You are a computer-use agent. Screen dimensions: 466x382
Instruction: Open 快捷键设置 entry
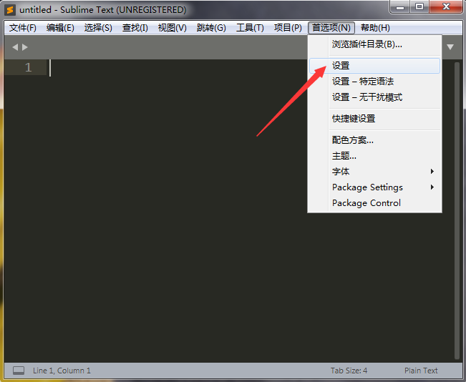point(374,119)
